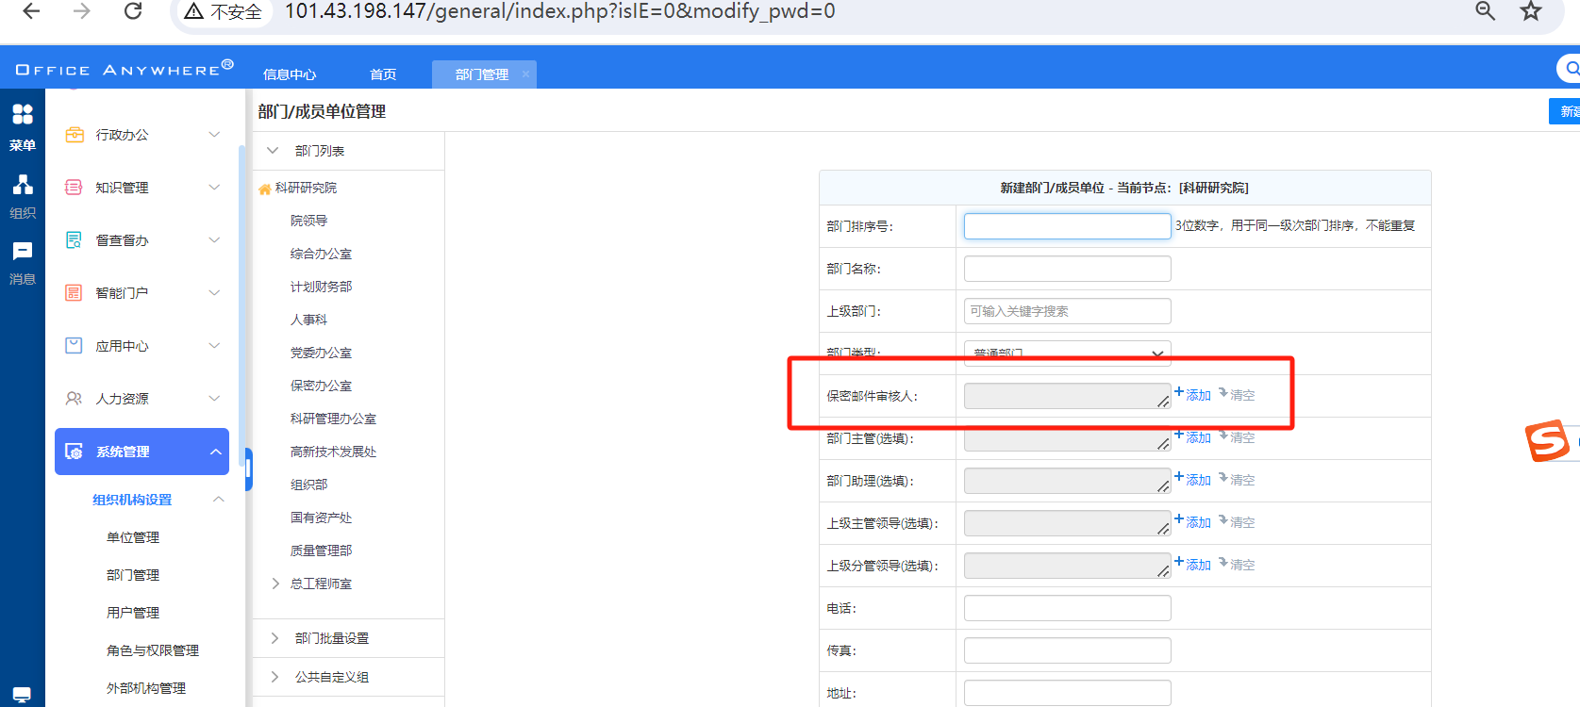Viewport: 1580px width, 707px height.
Task: Collapse the 组织机构设置 submenu chevron
Action: tap(219, 500)
